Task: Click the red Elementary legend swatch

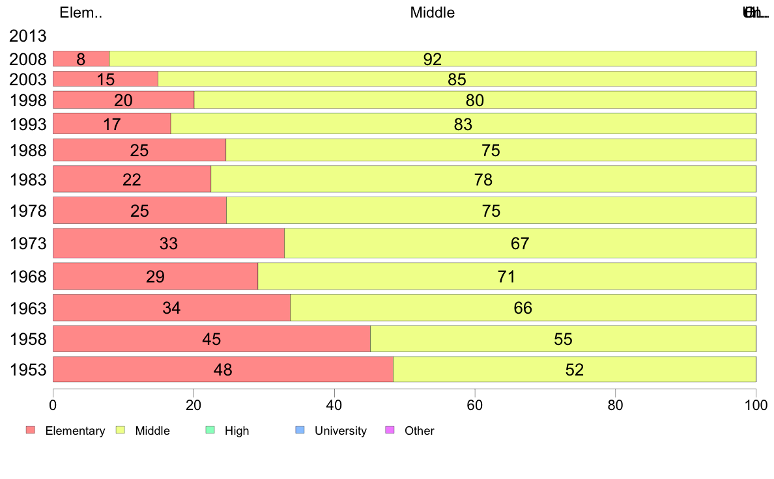Action: click(31, 430)
